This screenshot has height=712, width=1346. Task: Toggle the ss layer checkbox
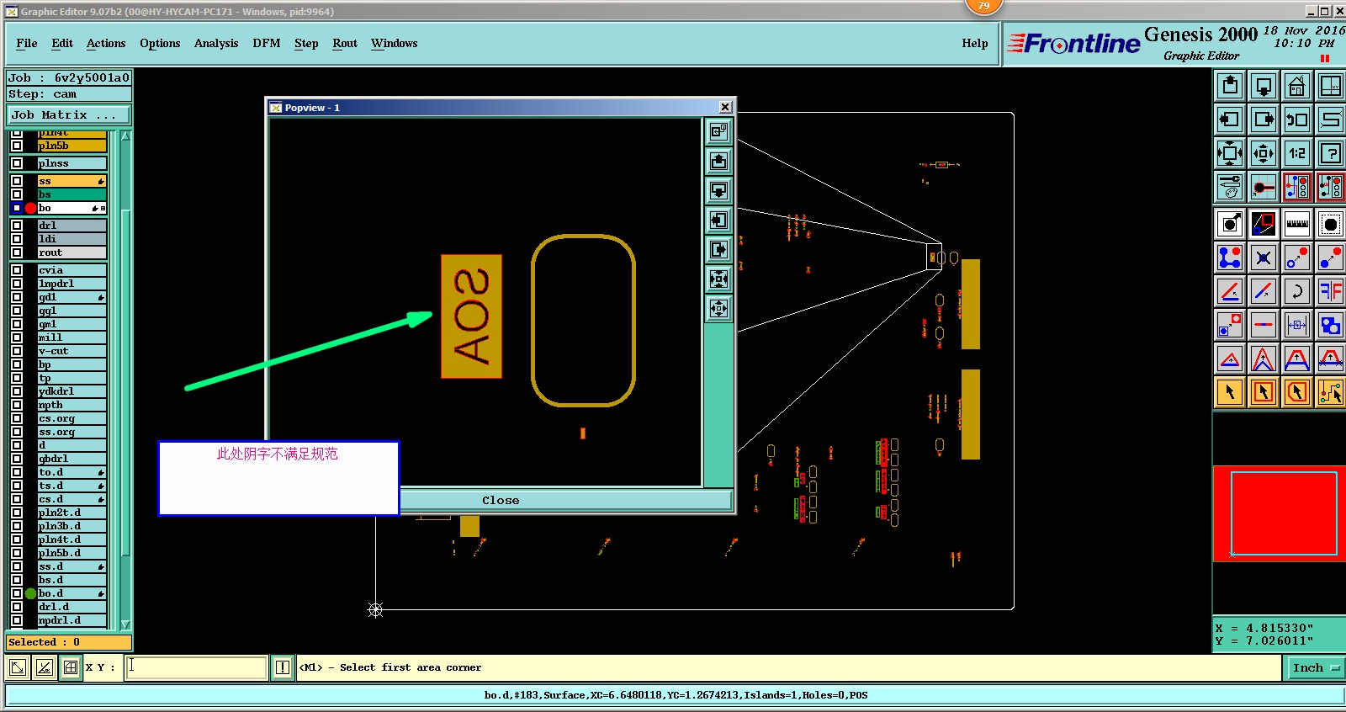click(x=17, y=181)
